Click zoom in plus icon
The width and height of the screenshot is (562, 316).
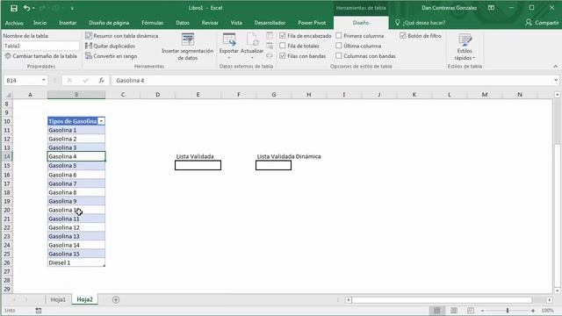[533, 311]
